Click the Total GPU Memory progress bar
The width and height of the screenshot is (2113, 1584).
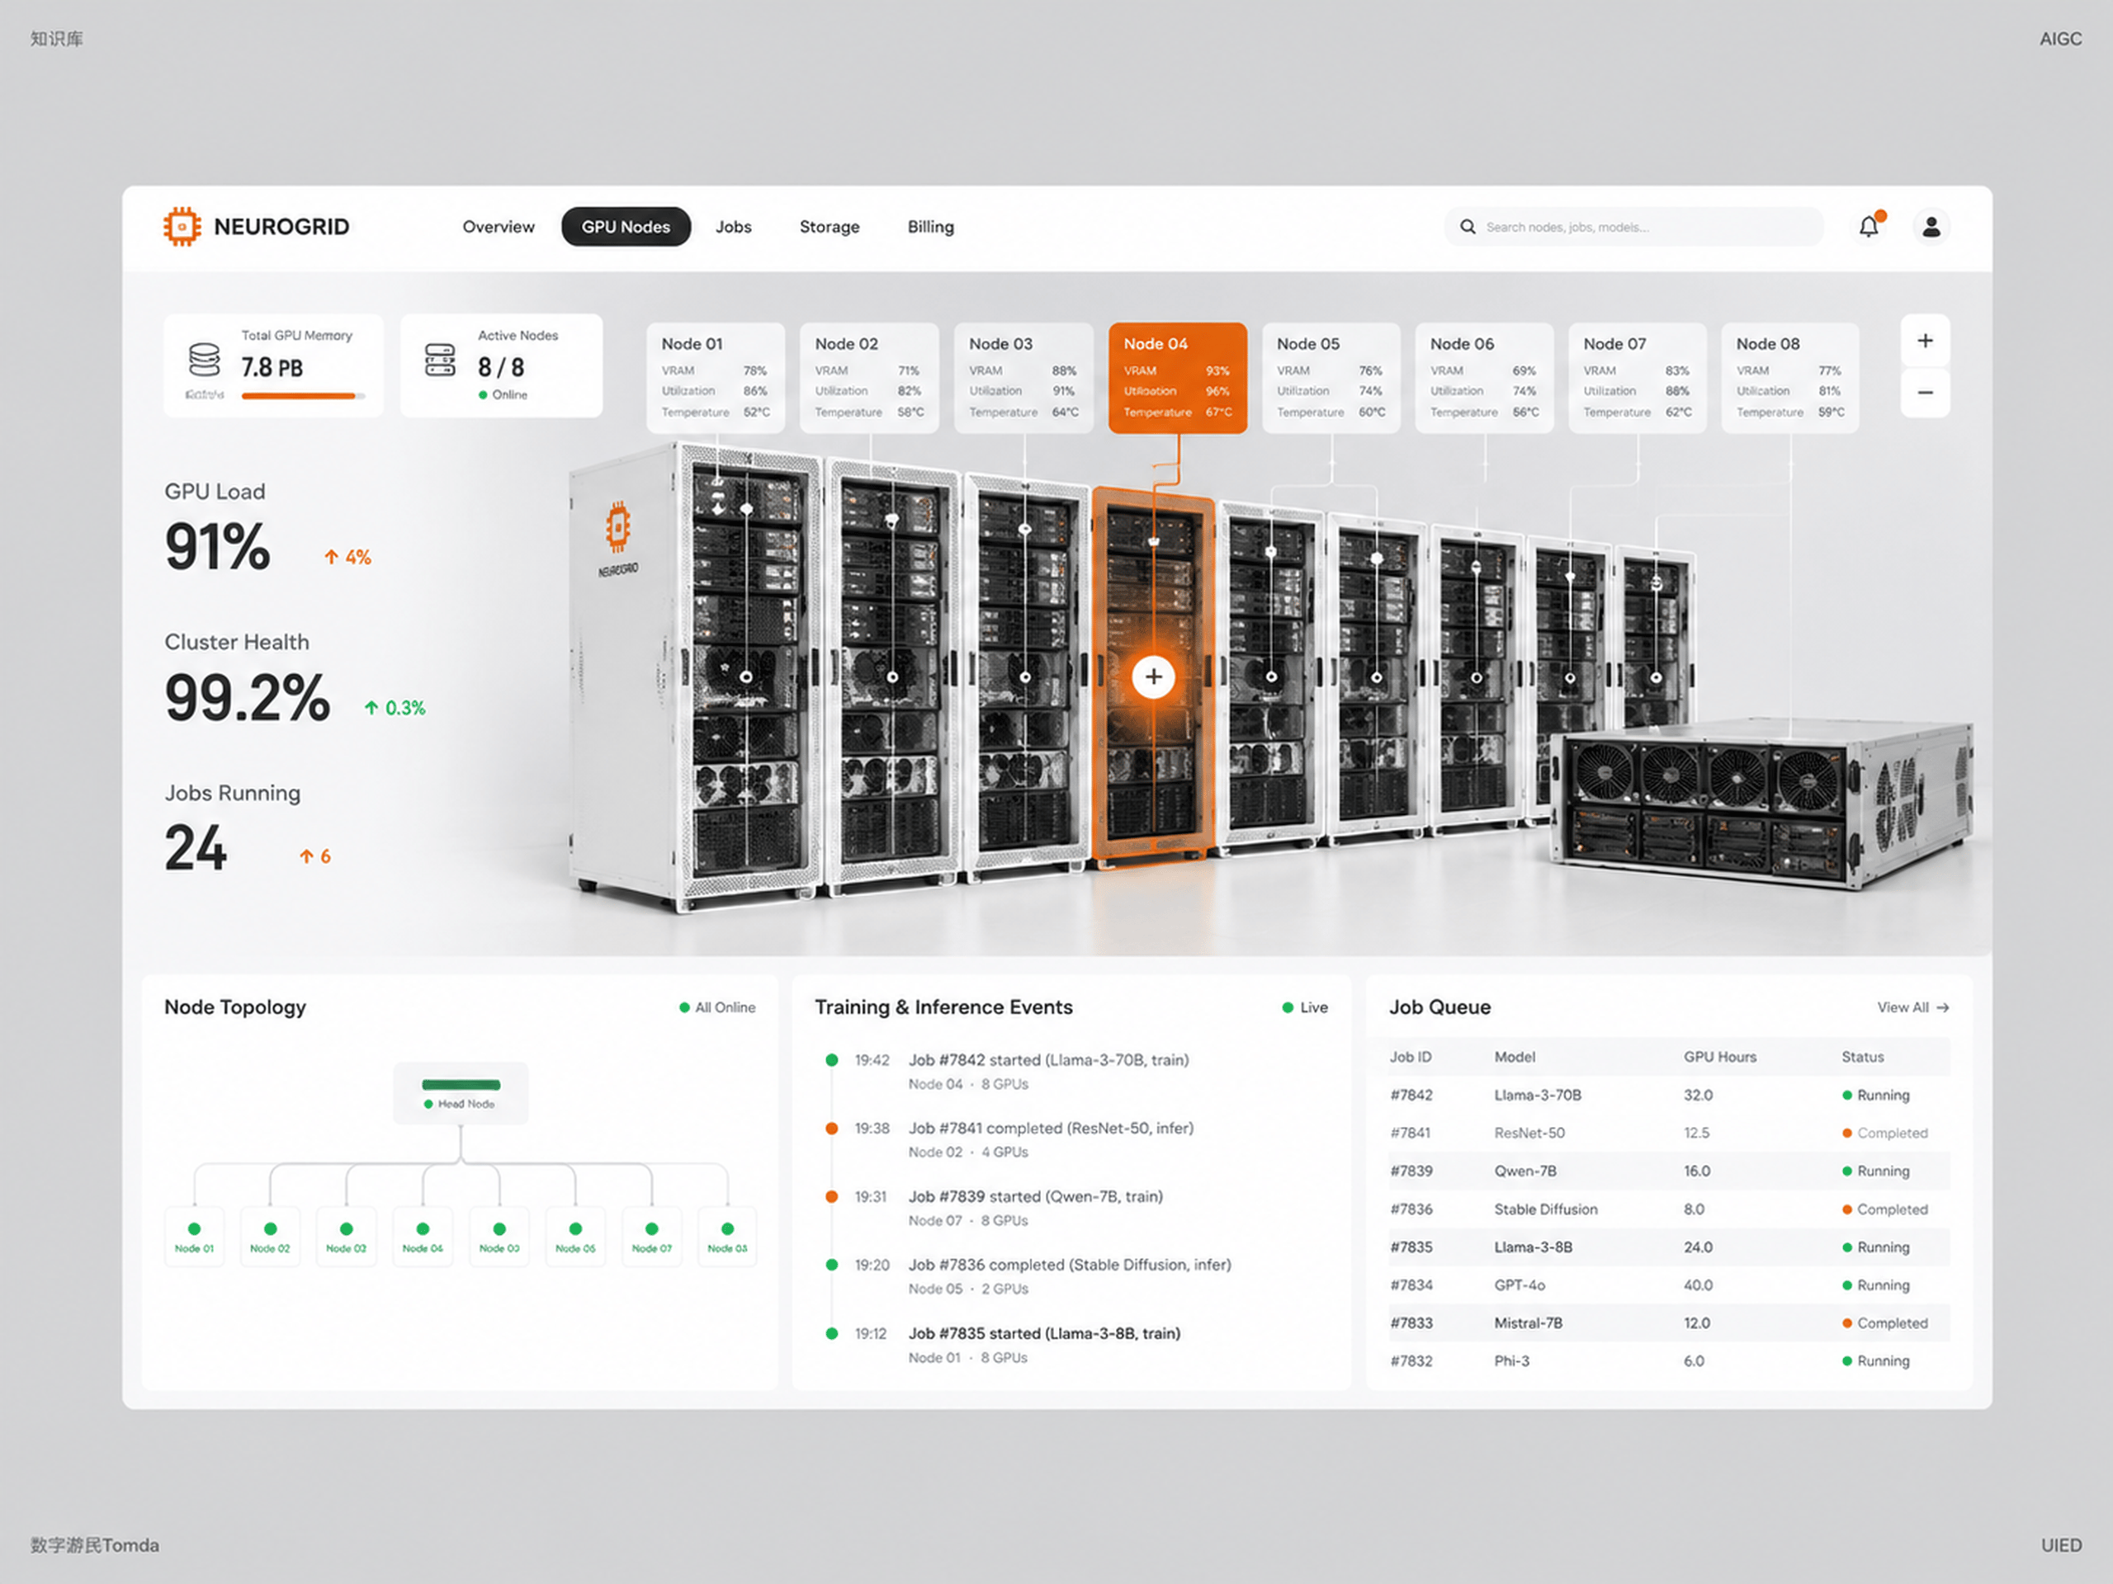tap(303, 396)
